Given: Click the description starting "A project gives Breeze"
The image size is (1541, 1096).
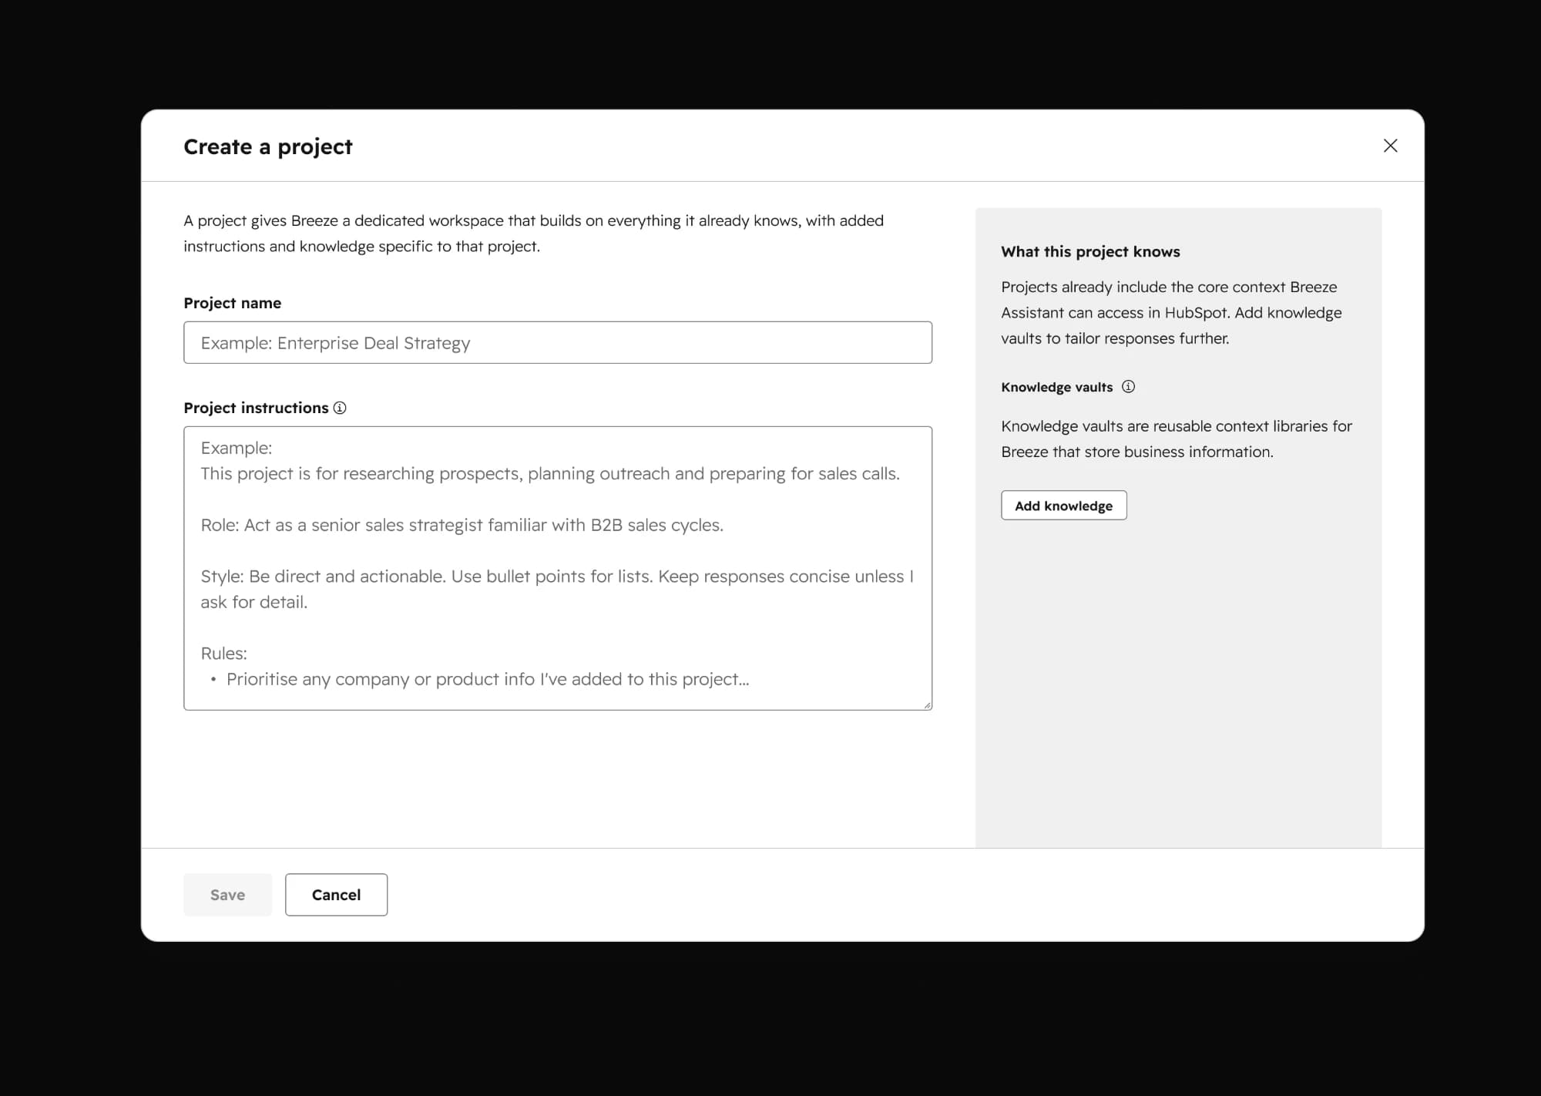Looking at the screenshot, I should click(x=533, y=233).
